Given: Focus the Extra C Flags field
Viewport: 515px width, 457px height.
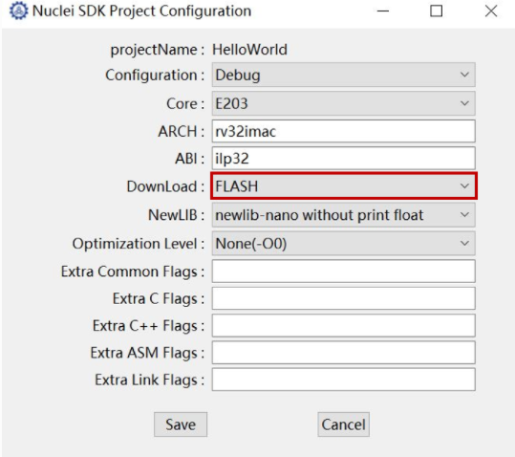Looking at the screenshot, I should (344, 298).
